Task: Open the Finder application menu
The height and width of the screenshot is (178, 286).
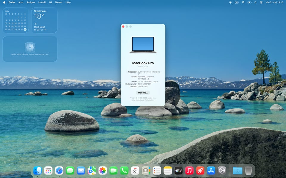Action: 12,2
